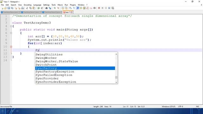Open the Encoding menu
The image size is (203, 114).
[28, 5]
